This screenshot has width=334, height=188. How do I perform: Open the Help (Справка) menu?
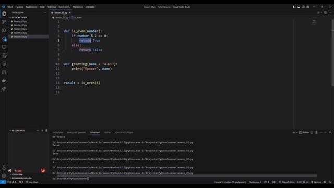point(90,7)
